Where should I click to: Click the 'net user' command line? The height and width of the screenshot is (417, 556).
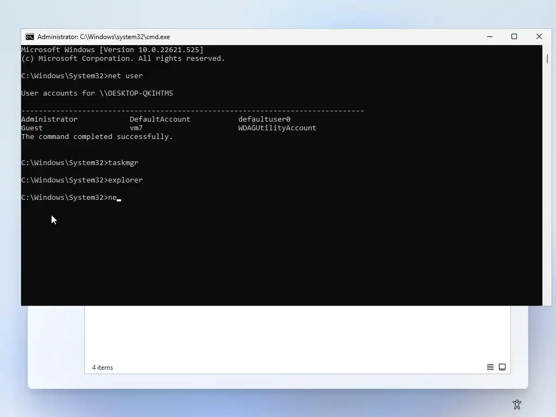[82, 76]
